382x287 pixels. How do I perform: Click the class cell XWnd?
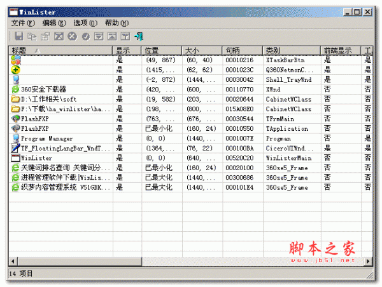coord(273,90)
